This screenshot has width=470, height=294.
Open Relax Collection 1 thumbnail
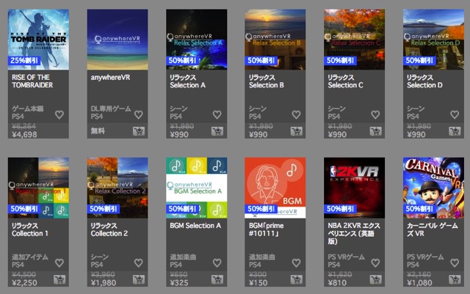(x=38, y=188)
